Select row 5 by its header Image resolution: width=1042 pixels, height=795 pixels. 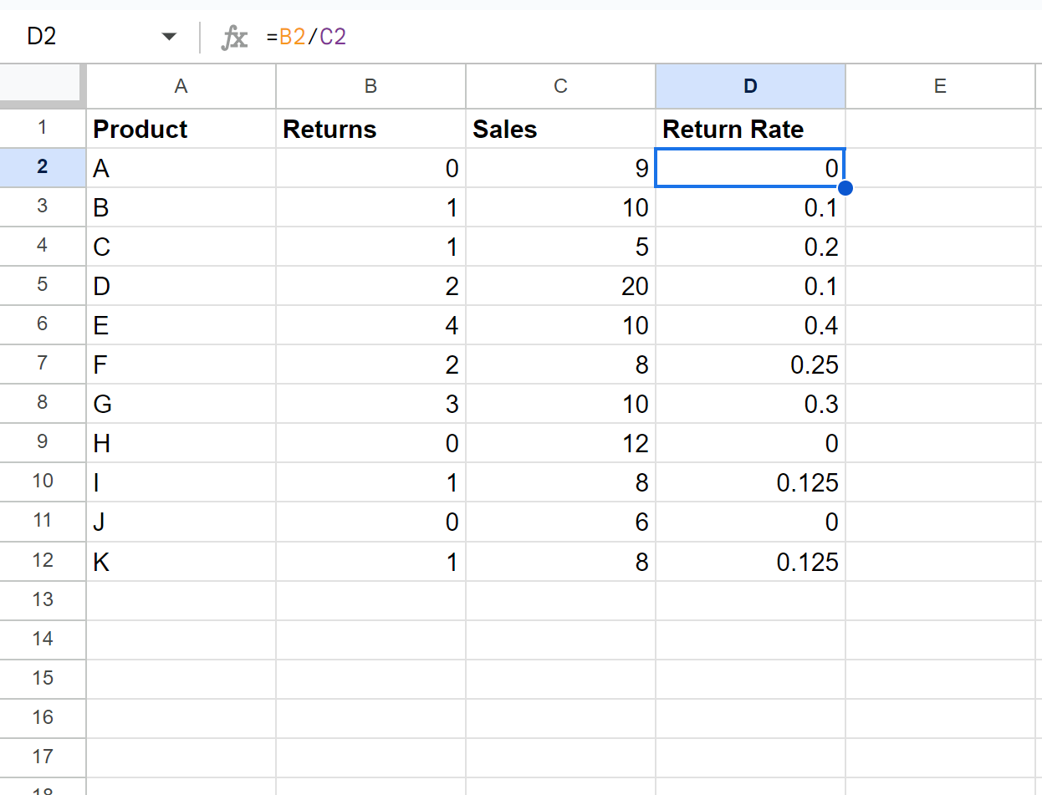43,285
